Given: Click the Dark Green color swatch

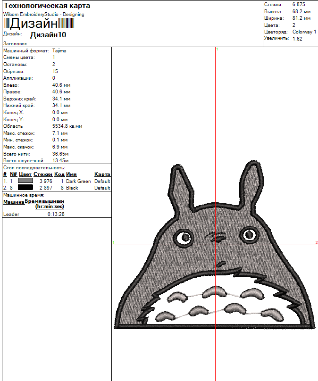Looking at the screenshot, I should click(x=25, y=181).
